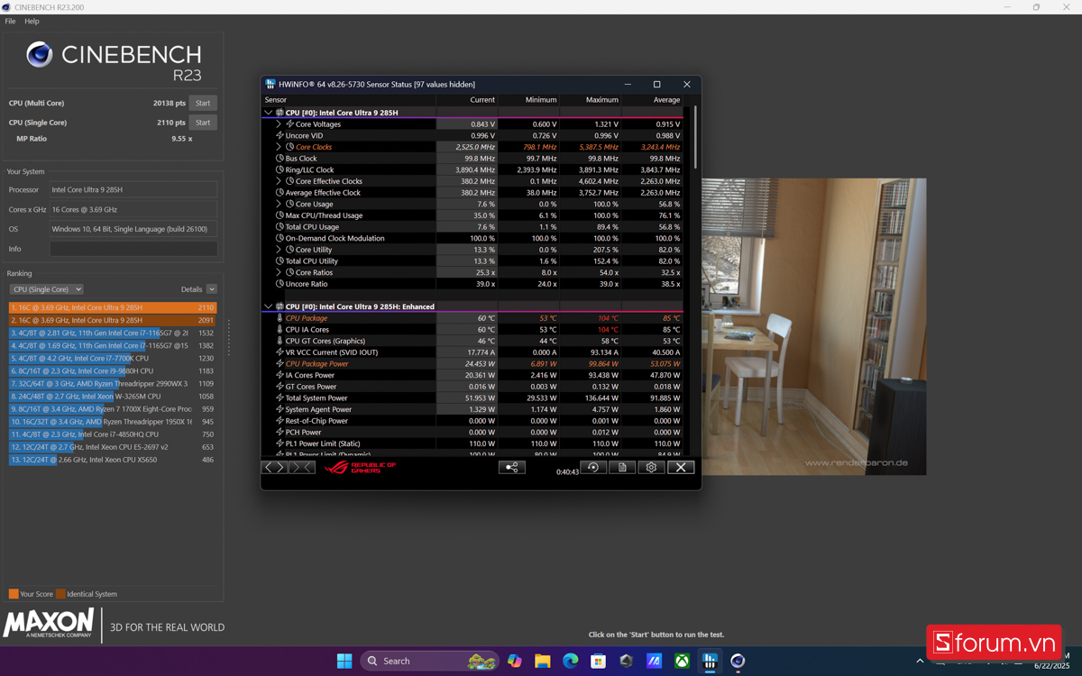Click the CPU Package thermometer icon
The width and height of the screenshot is (1082, 676).
pos(280,318)
